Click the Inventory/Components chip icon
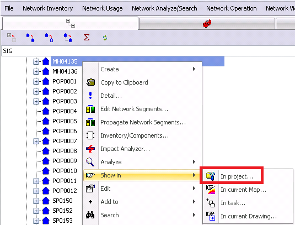 (x=90, y=135)
